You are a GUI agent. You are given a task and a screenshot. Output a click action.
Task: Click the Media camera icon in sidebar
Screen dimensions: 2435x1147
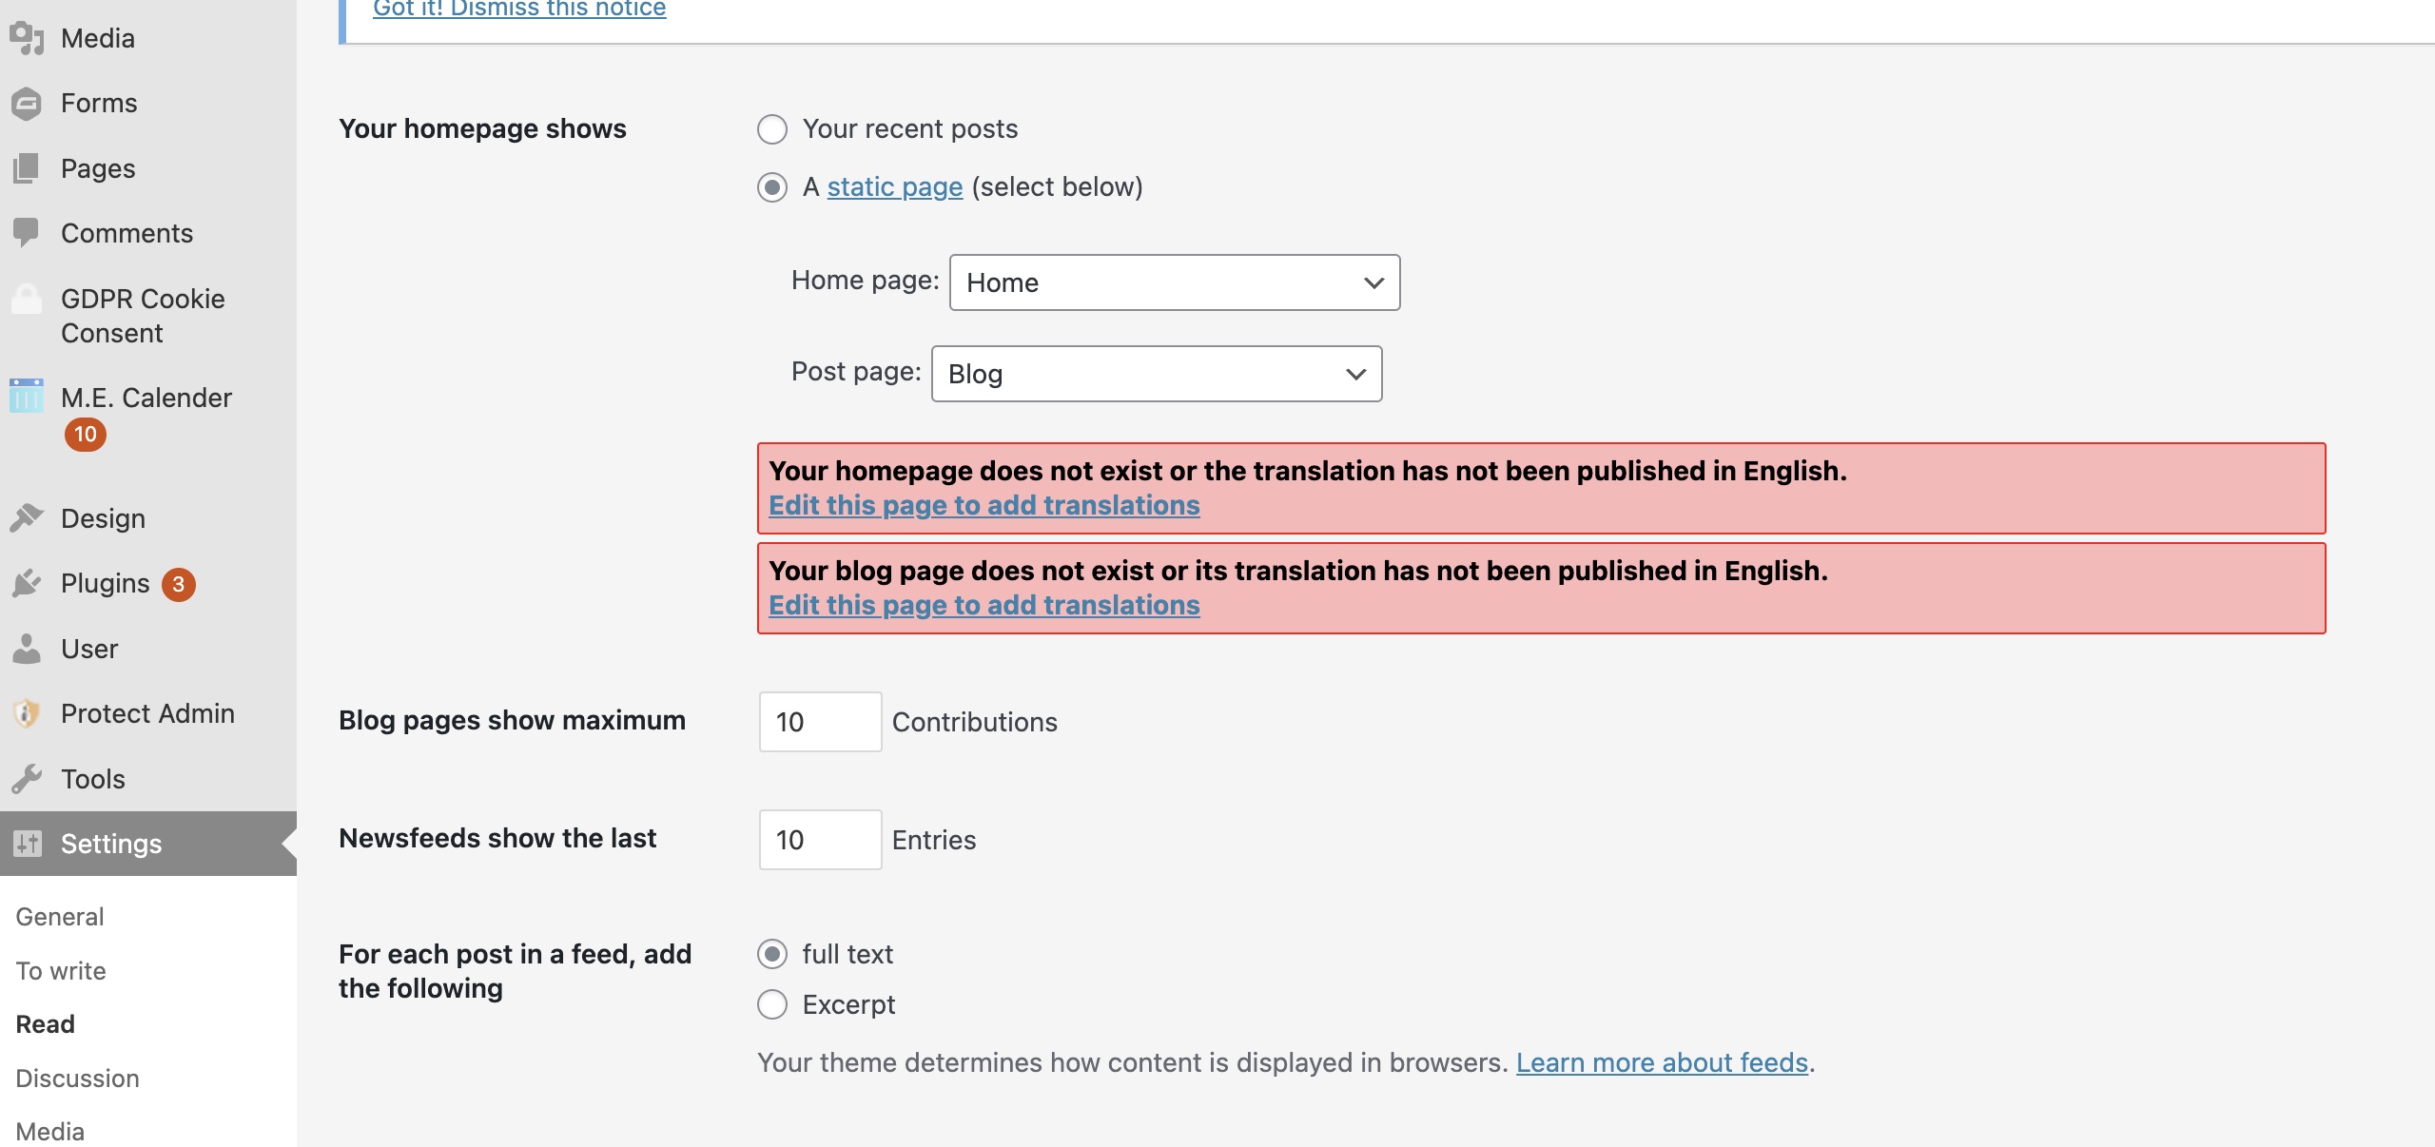pos(27,38)
